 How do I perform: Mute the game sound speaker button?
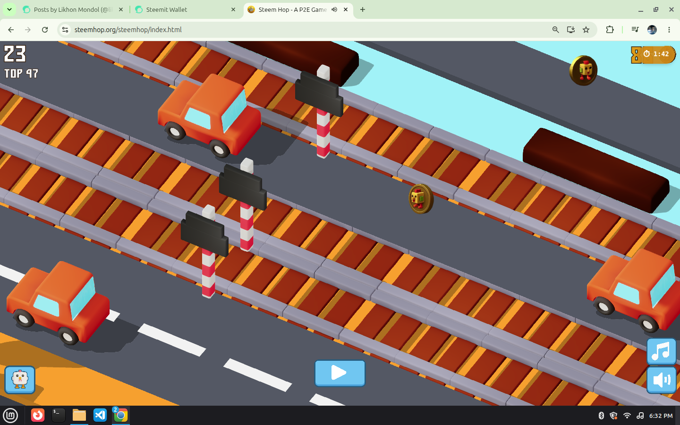pos(661,380)
